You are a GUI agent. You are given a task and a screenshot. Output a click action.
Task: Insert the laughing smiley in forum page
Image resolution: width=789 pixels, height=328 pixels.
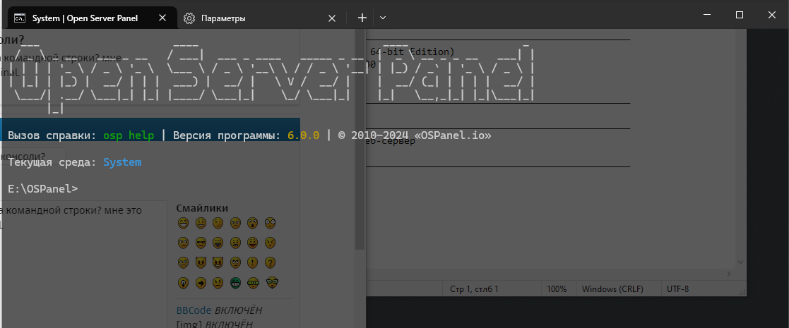click(x=218, y=243)
